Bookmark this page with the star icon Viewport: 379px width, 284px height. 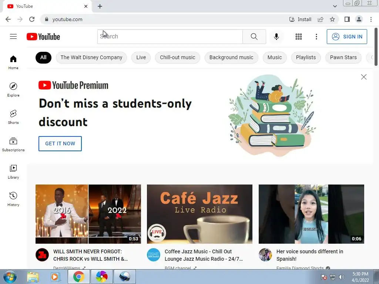pos(332,19)
